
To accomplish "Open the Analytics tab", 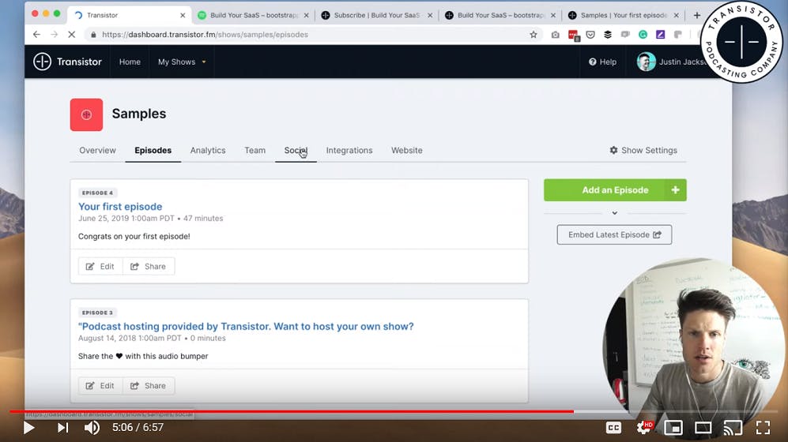I will pyautogui.click(x=208, y=150).
